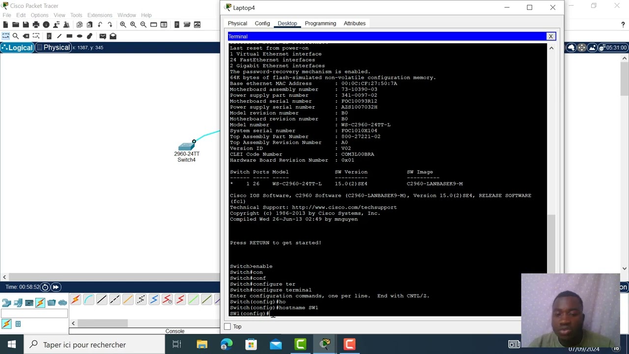Viewport: 629px width, 354px height.
Task: Open Network Information icon
Action: click(46, 25)
